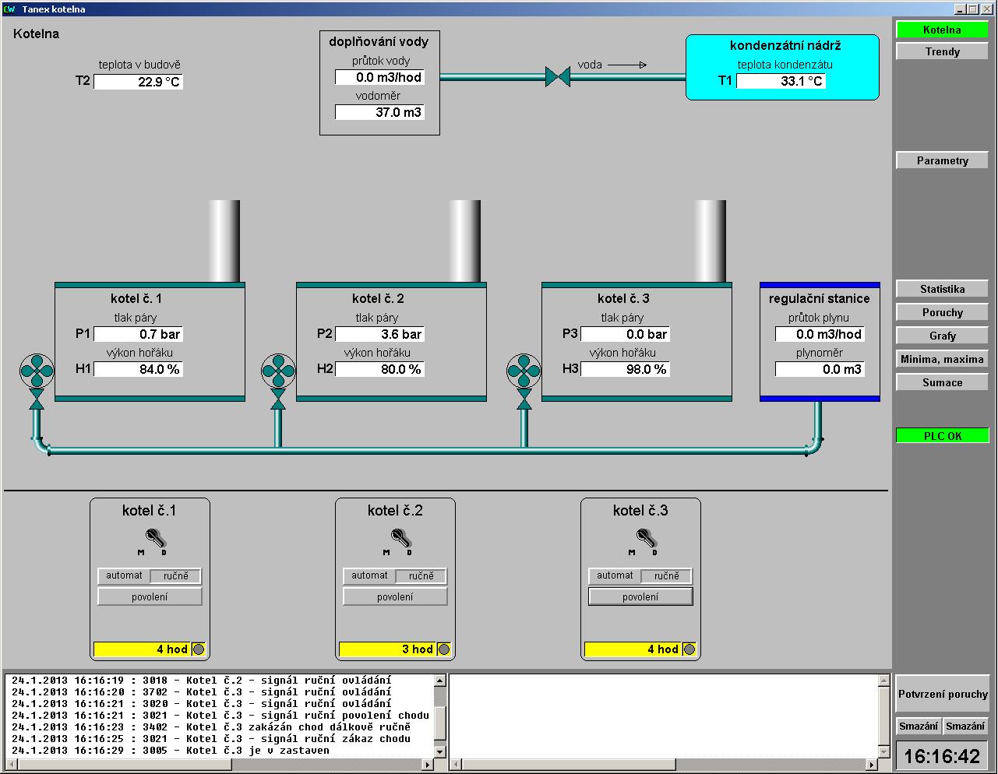998x774 pixels.
Task: Open the Statistika screen
Action: pos(942,290)
